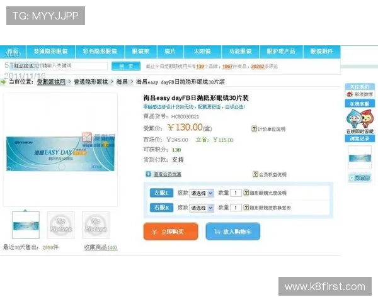The height and width of the screenshot is (302, 378).
Task: Select the second No Picture thumbnail
Action: click(60, 225)
